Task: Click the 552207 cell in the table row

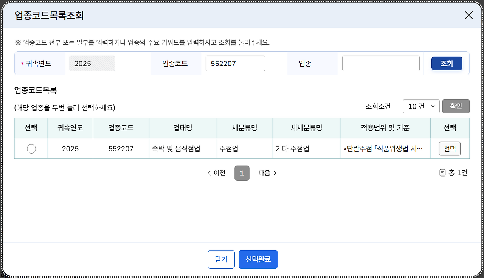Action: pyautogui.click(x=121, y=149)
